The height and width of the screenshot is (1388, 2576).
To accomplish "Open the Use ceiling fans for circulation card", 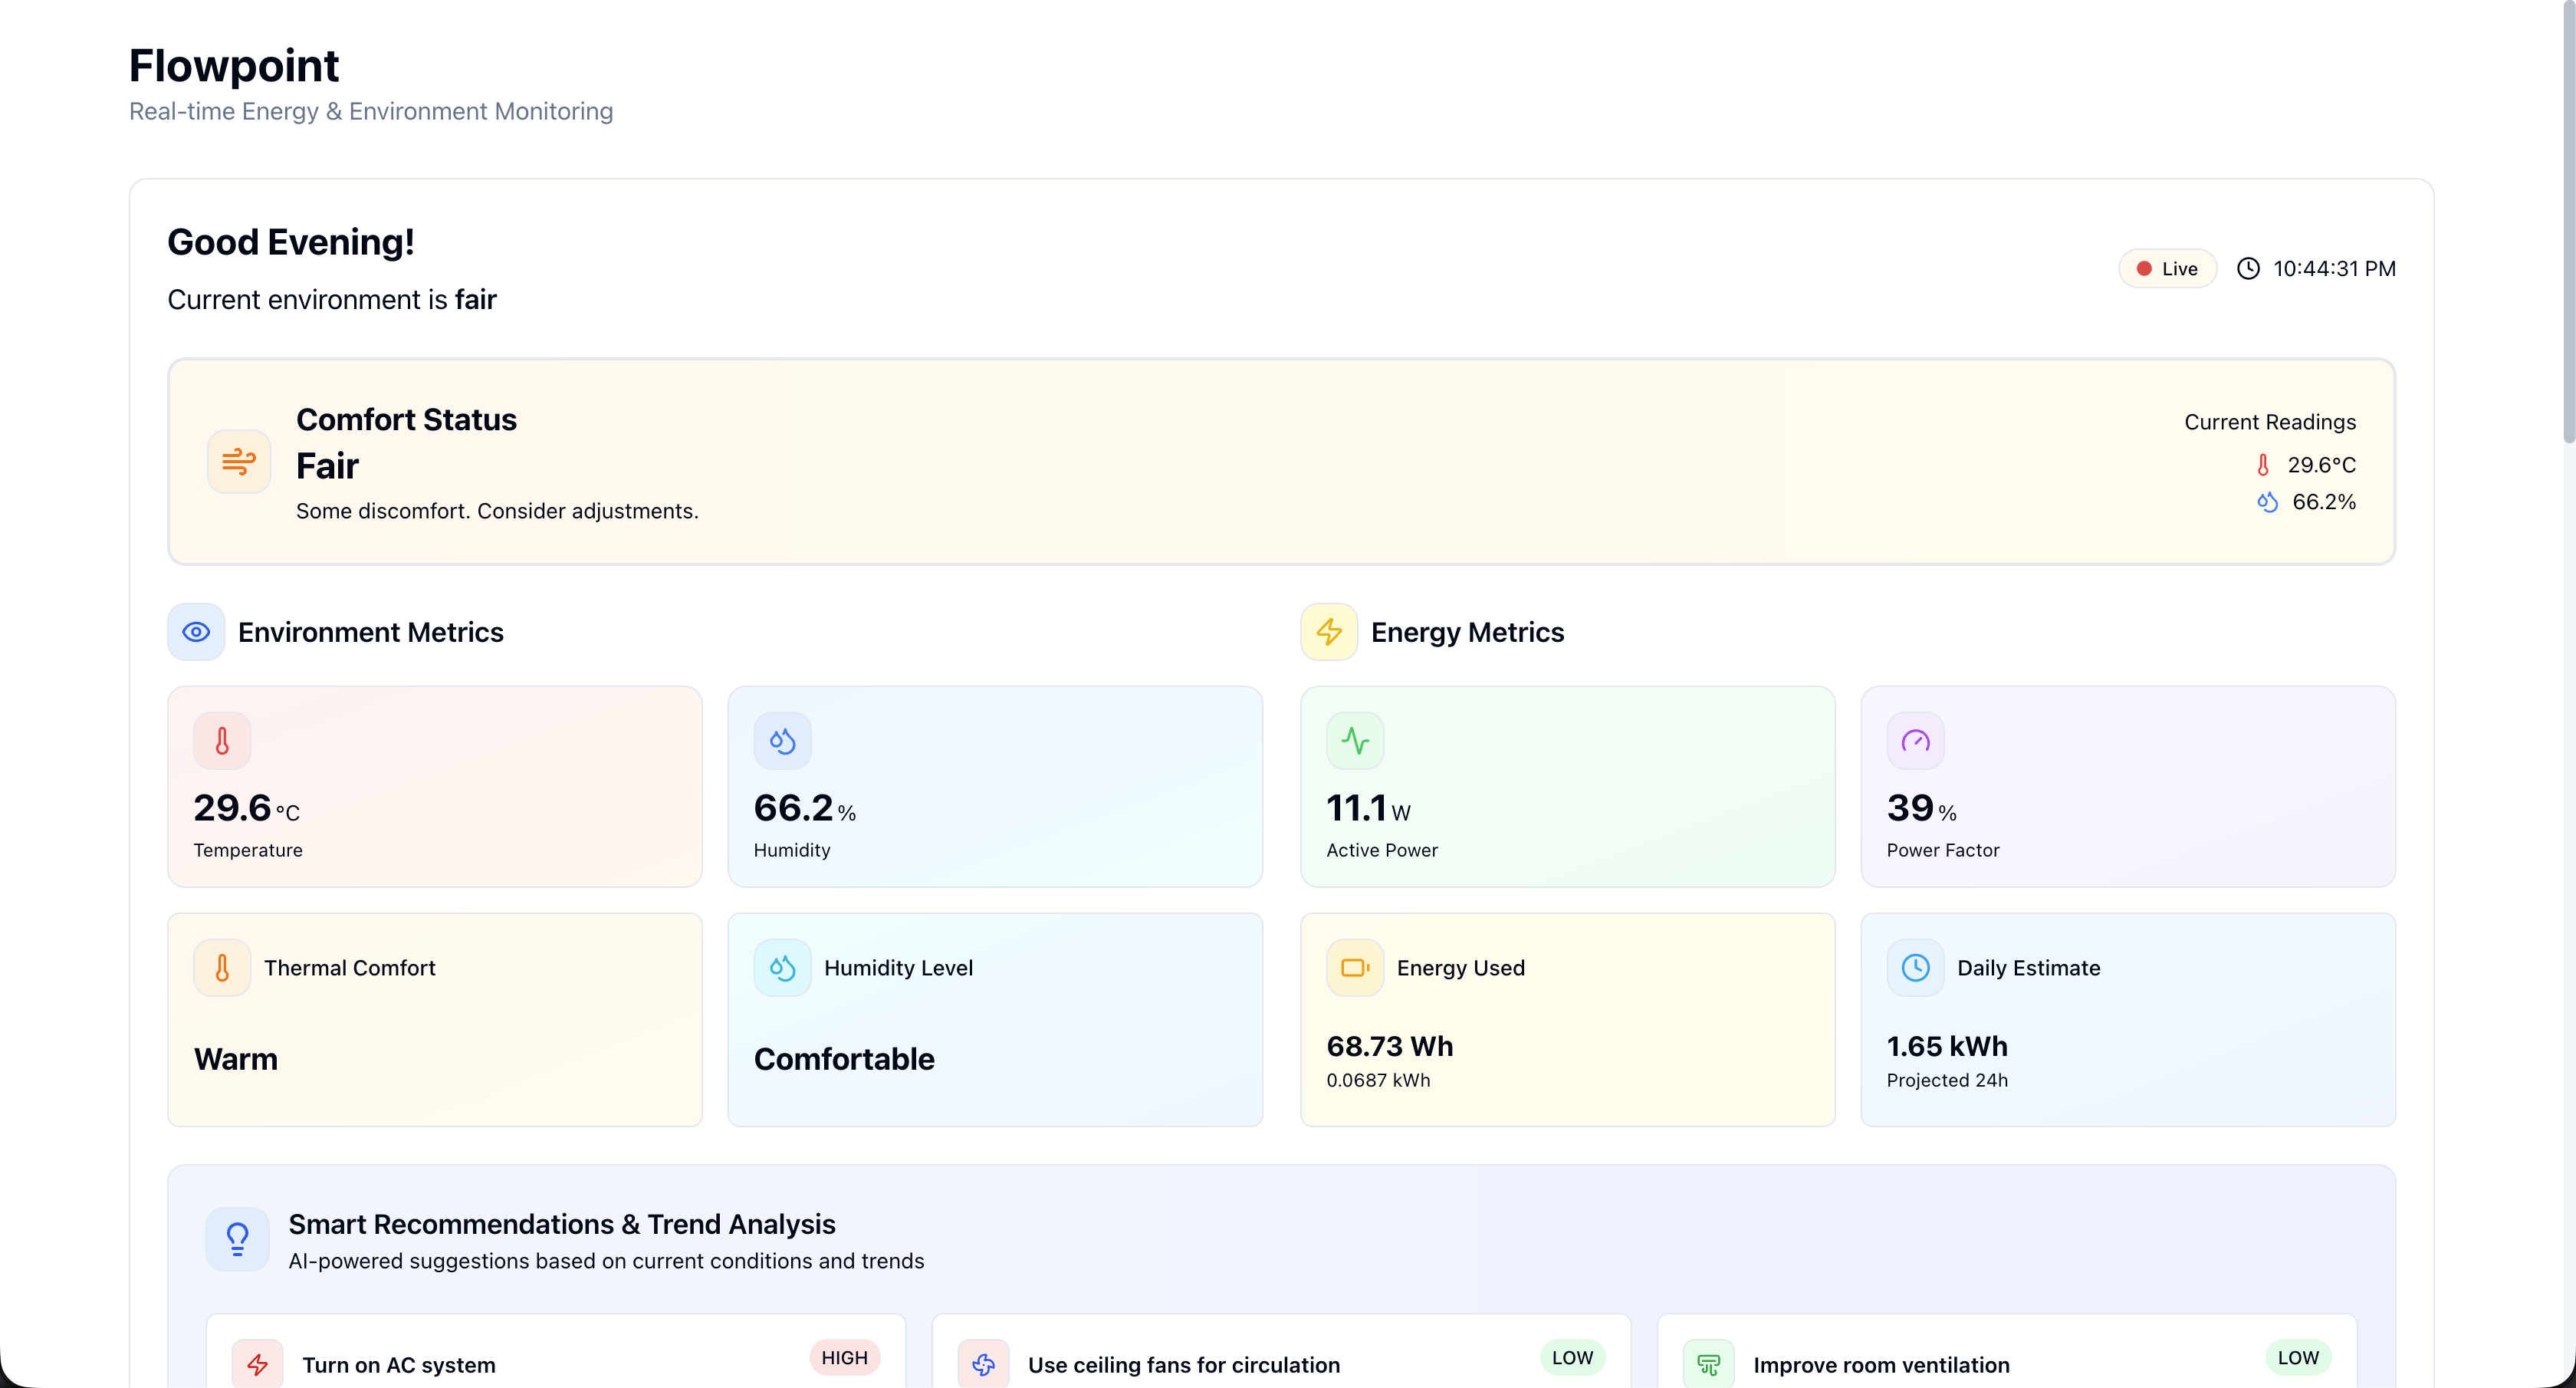I will point(1282,1352).
